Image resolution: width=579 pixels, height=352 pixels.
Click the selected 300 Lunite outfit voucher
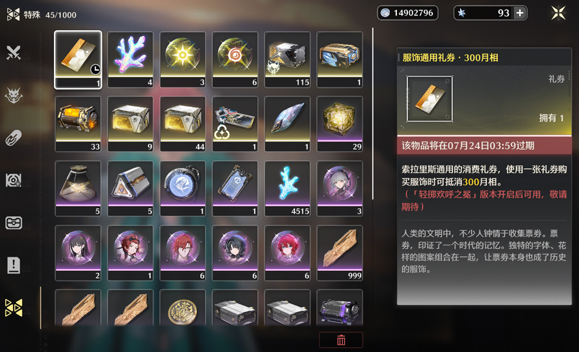[78, 60]
